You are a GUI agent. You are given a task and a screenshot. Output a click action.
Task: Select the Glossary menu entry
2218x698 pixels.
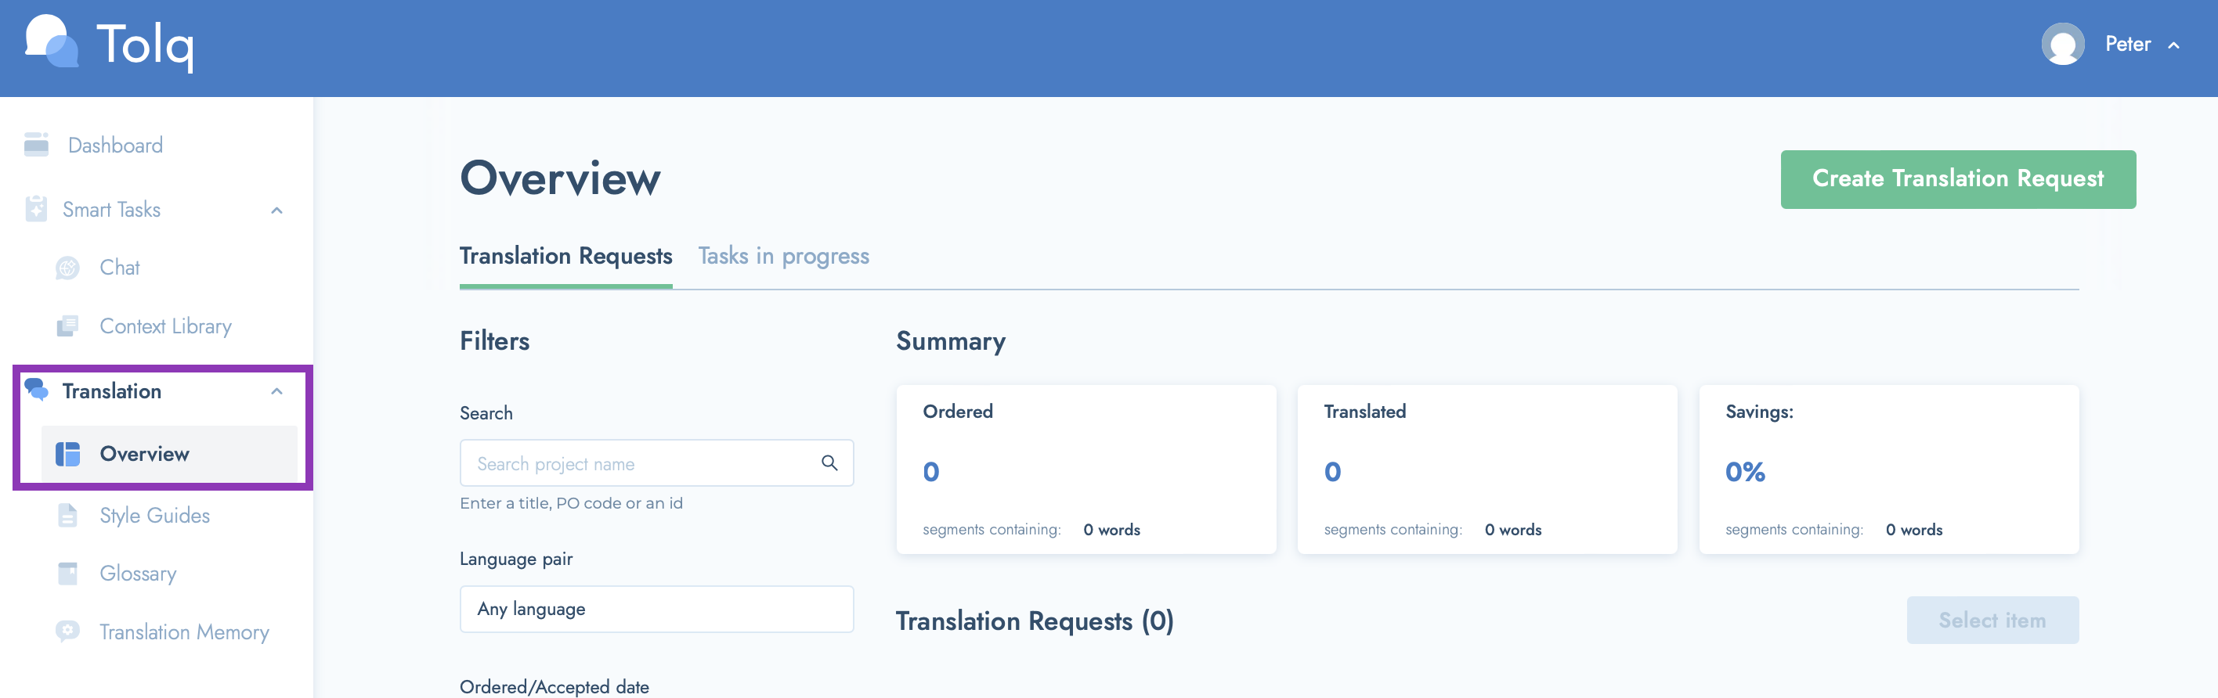pyautogui.click(x=138, y=574)
